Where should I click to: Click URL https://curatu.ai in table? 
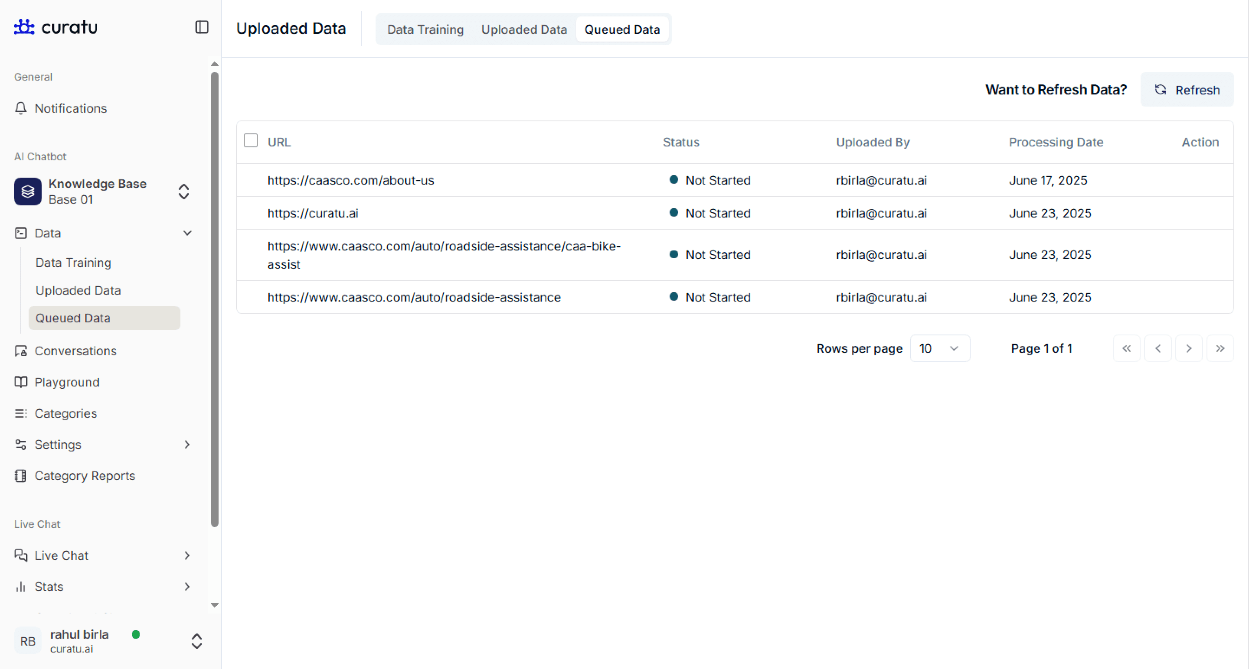[313, 213]
